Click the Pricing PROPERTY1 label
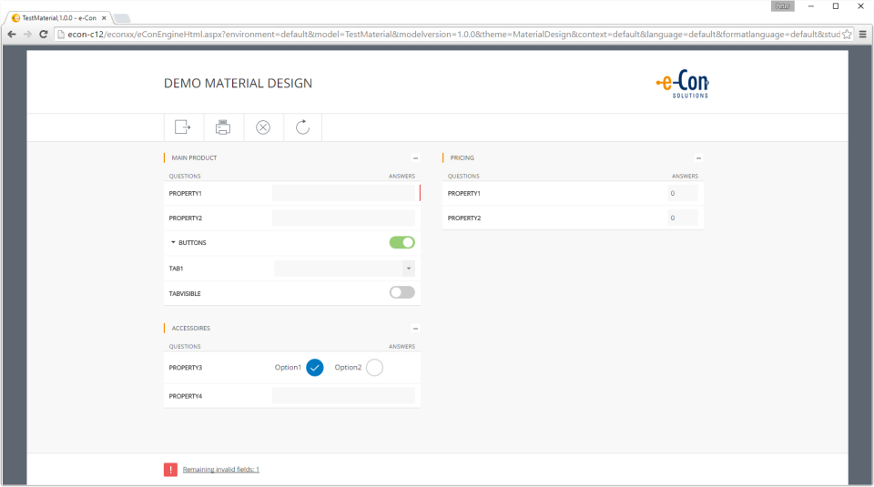 pos(463,193)
